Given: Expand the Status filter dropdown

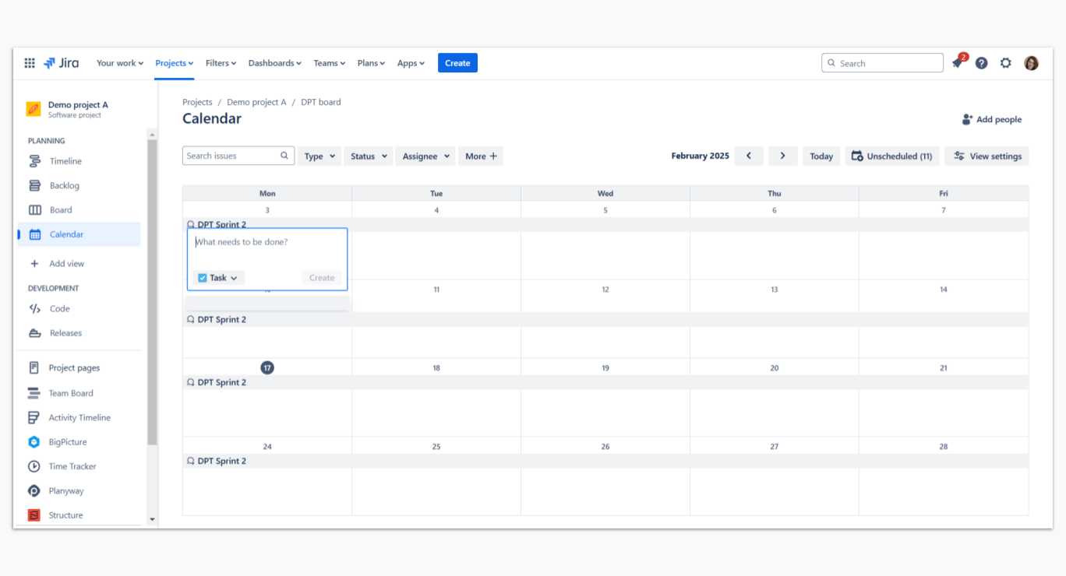Looking at the screenshot, I should pyautogui.click(x=368, y=156).
